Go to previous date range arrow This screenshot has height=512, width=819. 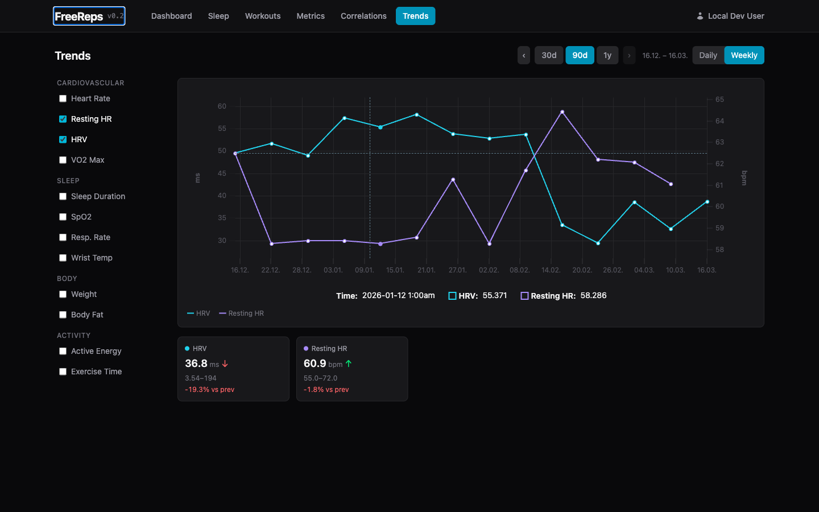click(524, 55)
